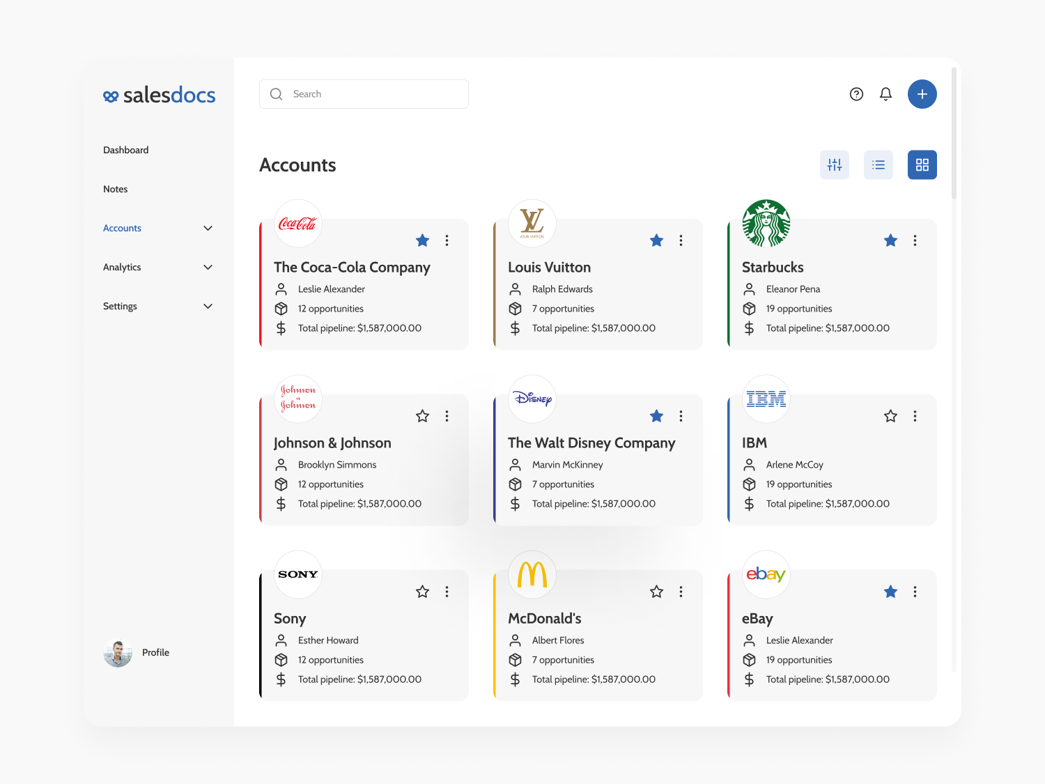
Task: Select Settings in sidebar
Action: pos(120,306)
